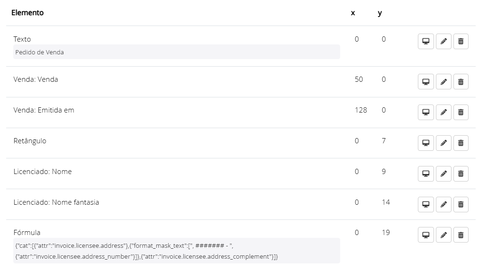Click the monitor icon for the Fórmula row
The image size is (479, 270).
click(425, 235)
